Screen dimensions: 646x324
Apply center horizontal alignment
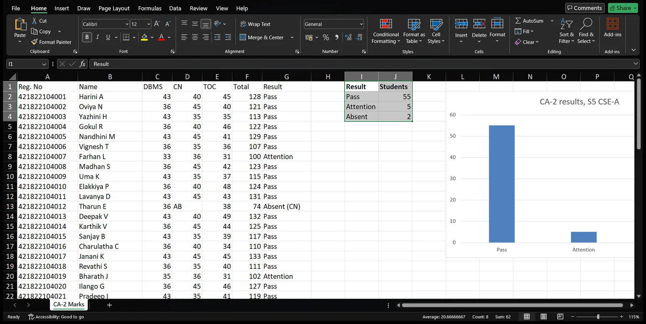point(195,37)
